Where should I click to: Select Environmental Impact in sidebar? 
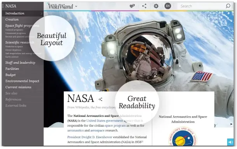(22, 81)
